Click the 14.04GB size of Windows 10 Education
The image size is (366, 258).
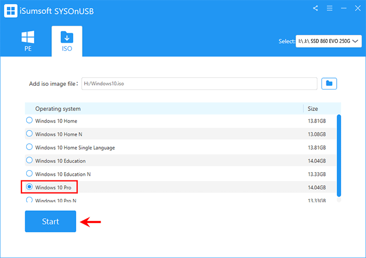(x=317, y=161)
